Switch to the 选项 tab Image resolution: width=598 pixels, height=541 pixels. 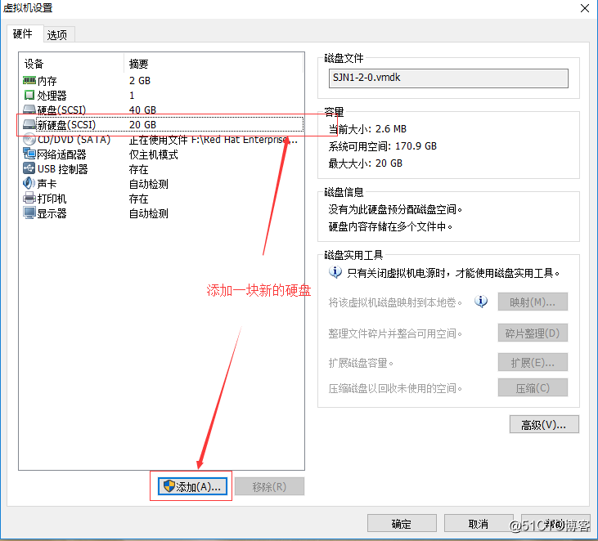pos(57,34)
